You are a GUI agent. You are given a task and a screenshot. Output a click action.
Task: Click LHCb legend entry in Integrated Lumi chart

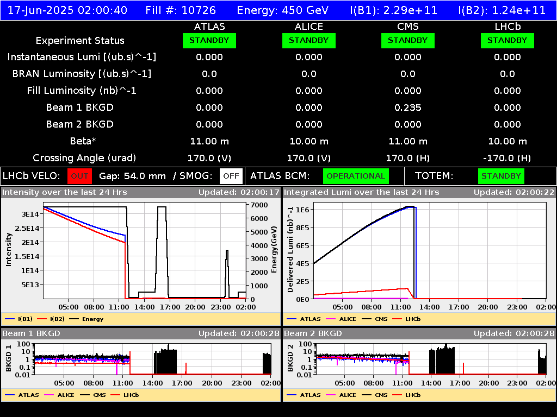(406, 319)
